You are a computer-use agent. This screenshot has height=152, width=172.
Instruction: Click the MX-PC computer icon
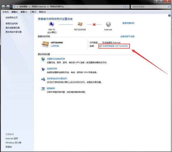52,25
